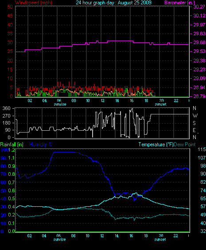
Task: Click the "Windspeed (mph)" axis title
Action: pyautogui.click(x=34, y=3)
